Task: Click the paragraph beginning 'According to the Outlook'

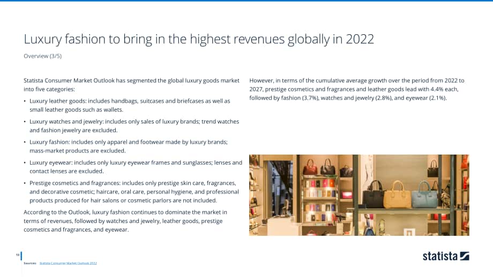Action: 125,221
